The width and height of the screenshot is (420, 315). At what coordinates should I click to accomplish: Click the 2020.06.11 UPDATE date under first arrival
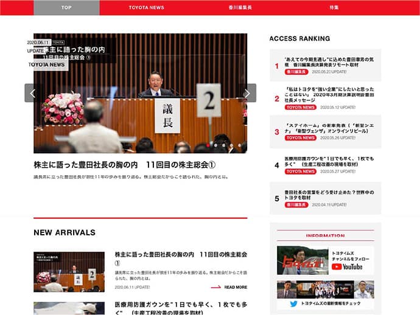point(132,287)
